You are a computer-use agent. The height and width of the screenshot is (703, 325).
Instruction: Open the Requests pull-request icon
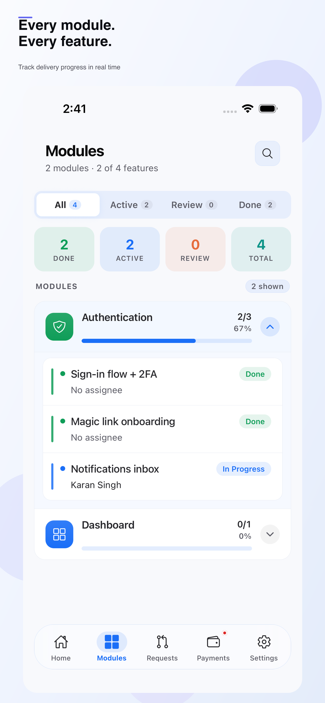(162, 642)
